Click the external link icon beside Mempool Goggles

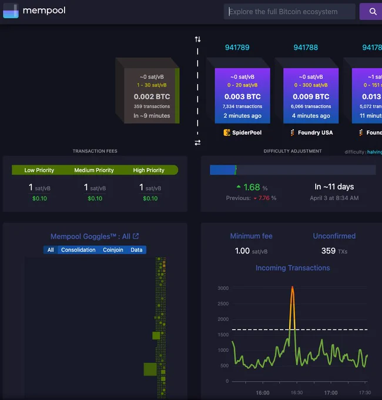pos(136,236)
